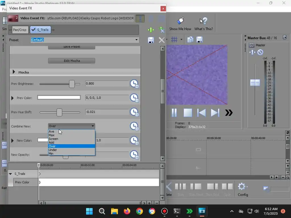This screenshot has width=291, height=218.
Task: Go to end of project button
Action: tap(215, 113)
